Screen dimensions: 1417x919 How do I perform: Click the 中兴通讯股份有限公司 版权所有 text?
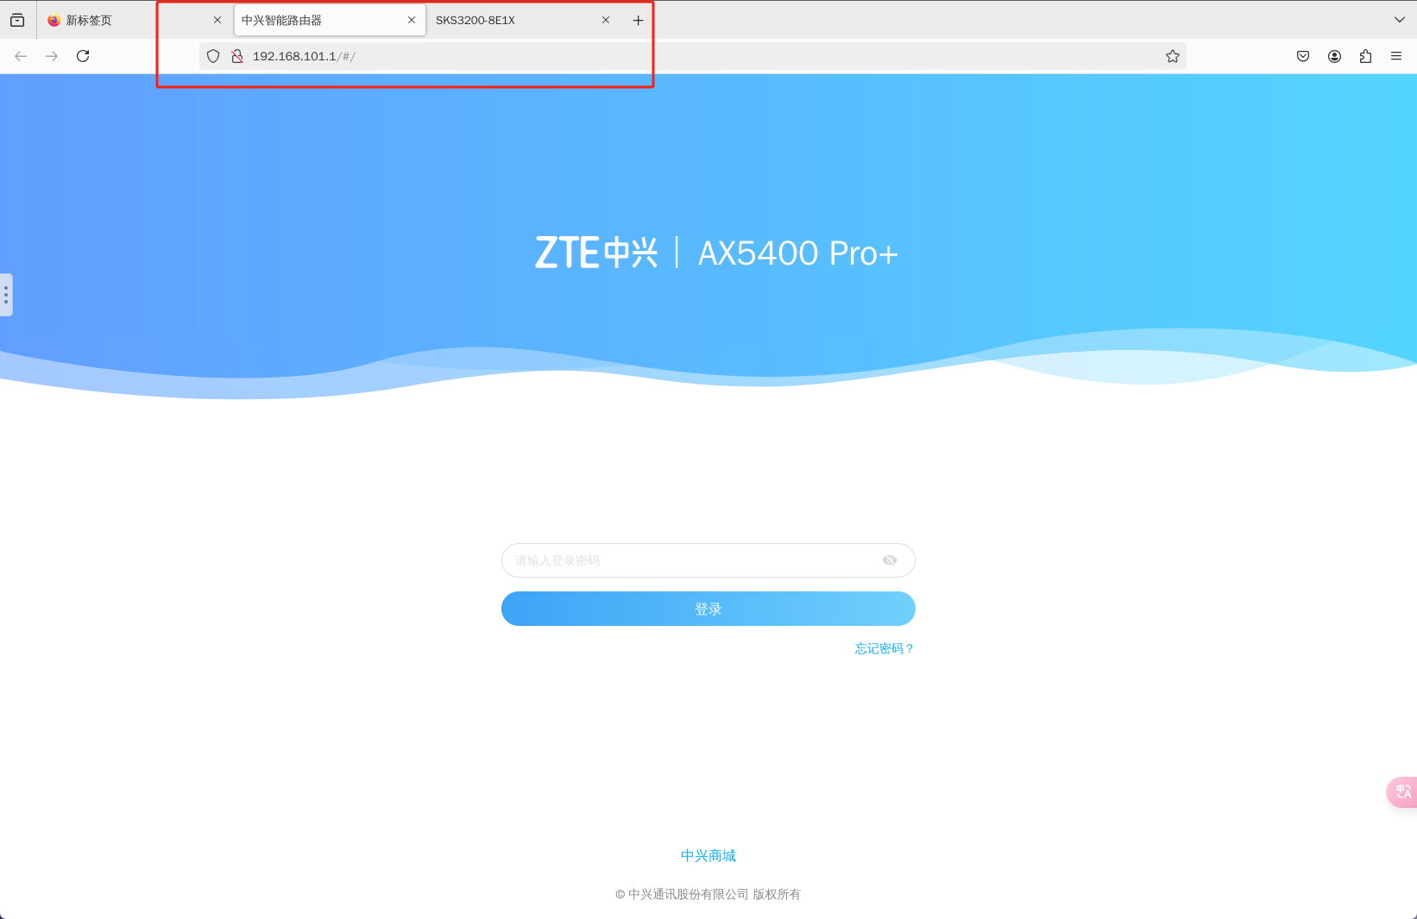[708, 894]
